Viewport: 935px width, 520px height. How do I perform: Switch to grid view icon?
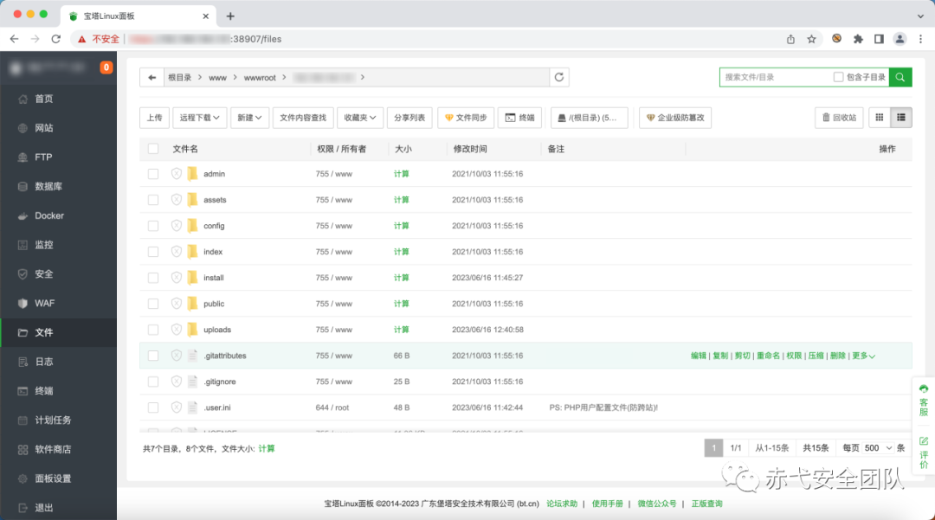pyautogui.click(x=879, y=118)
